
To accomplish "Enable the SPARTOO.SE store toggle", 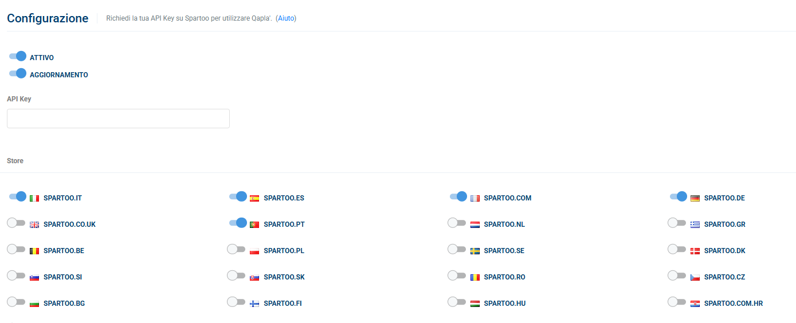I will pos(457,249).
